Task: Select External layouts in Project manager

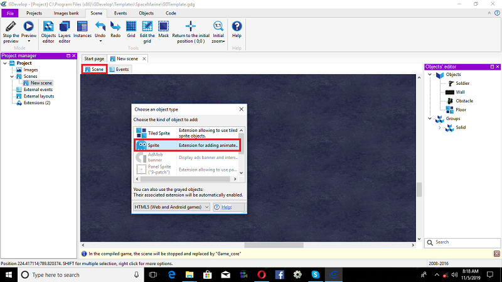Action: click(x=39, y=96)
